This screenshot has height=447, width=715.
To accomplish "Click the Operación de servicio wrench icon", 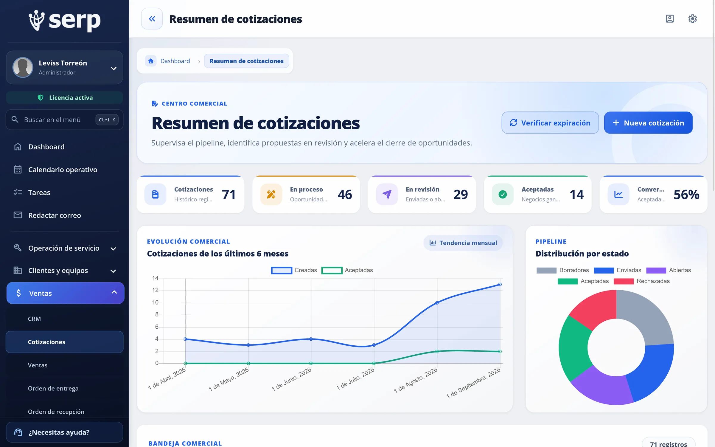I will click(18, 248).
